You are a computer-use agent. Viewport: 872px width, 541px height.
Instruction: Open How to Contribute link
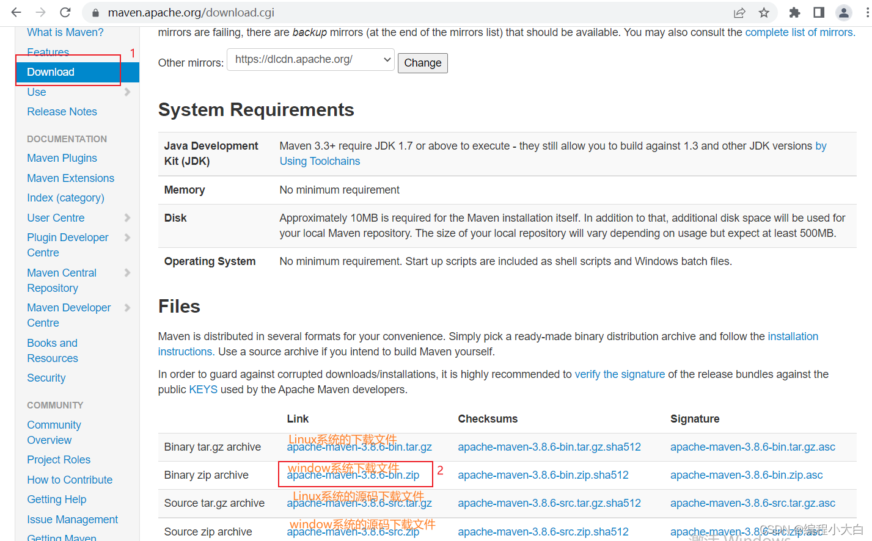pyautogui.click(x=70, y=480)
